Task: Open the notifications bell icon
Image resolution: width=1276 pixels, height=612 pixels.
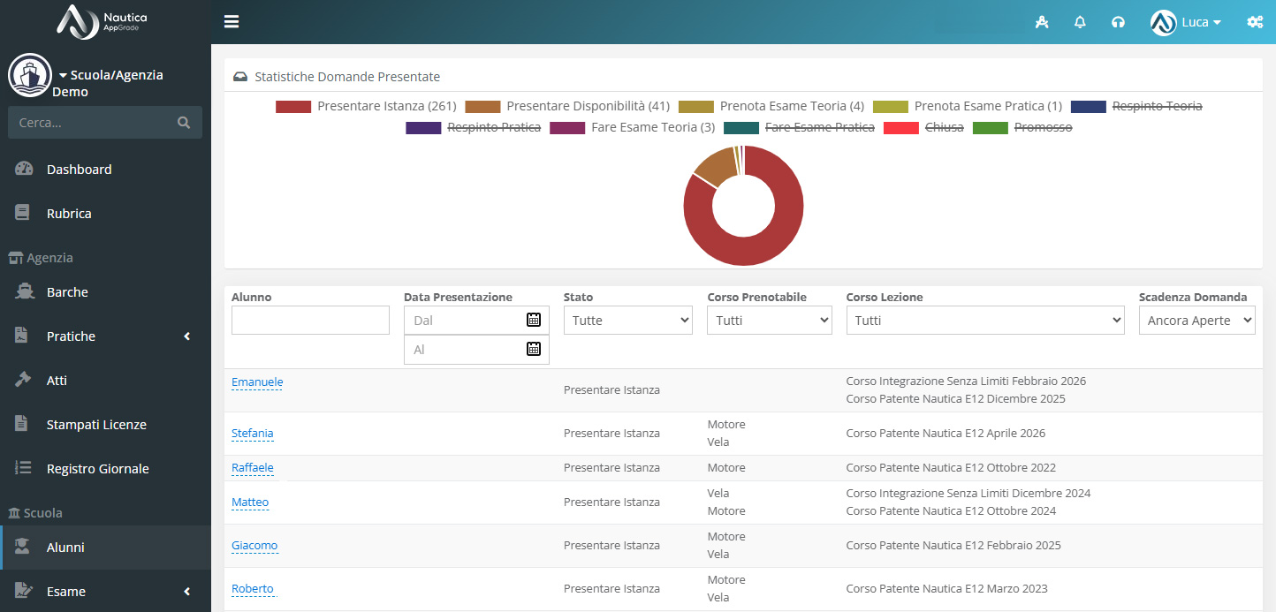Action: [1080, 22]
